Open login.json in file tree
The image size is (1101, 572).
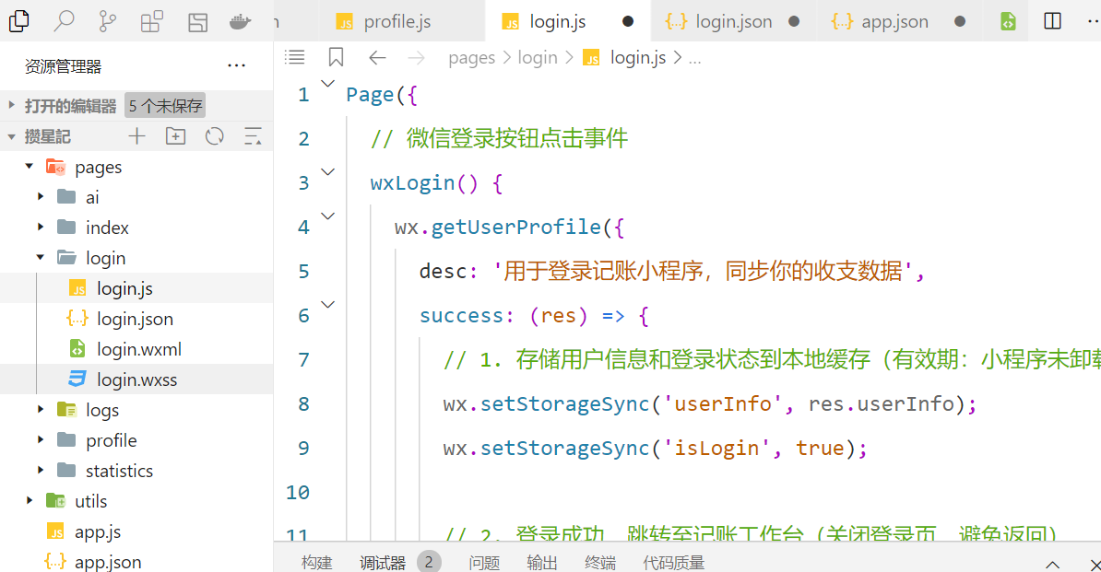click(x=136, y=319)
